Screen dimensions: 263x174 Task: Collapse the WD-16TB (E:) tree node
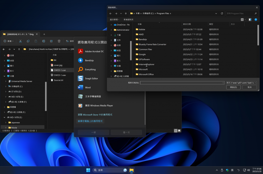(5, 117)
